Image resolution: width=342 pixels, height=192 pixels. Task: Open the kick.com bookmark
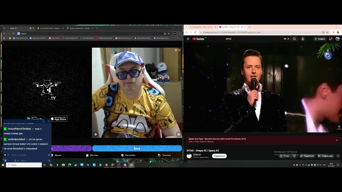coord(143,38)
